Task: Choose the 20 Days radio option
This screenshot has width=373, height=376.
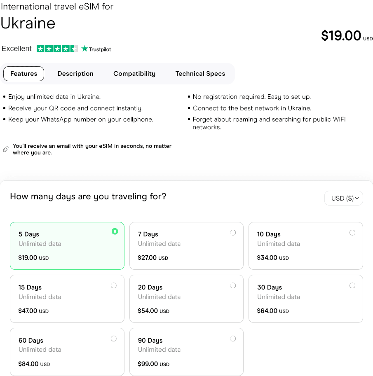Action: (233, 285)
